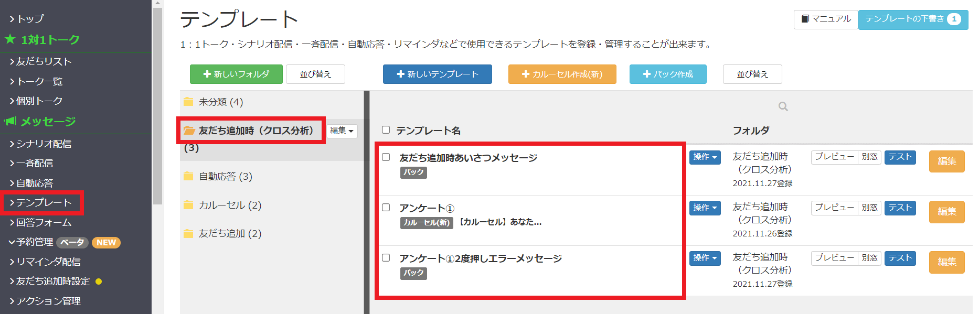Click the カルーセル(新) tag under アンケート①
The image size is (979, 314).
427,223
